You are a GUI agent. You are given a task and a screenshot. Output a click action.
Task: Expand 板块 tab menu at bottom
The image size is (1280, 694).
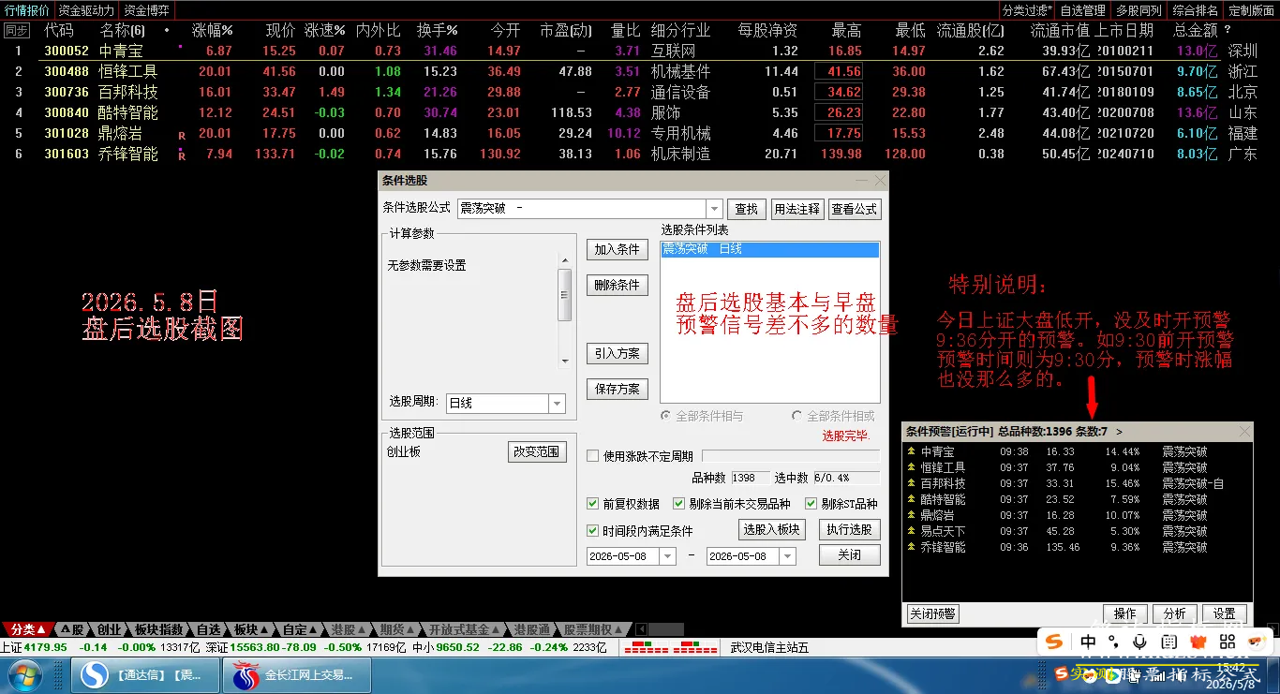coord(252,629)
